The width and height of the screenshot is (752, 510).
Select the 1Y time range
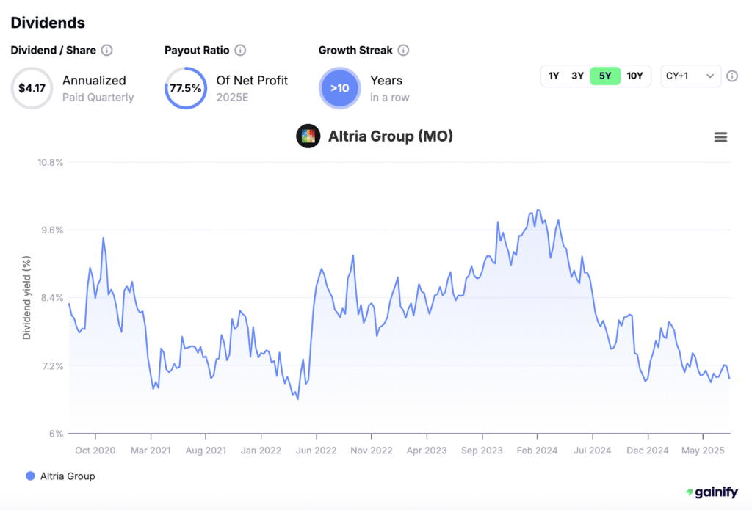coord(554,76)
